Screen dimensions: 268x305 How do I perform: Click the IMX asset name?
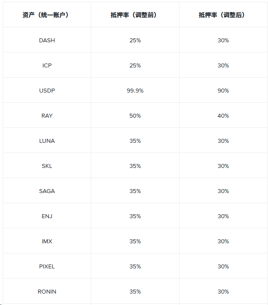[x=47, y=241]
